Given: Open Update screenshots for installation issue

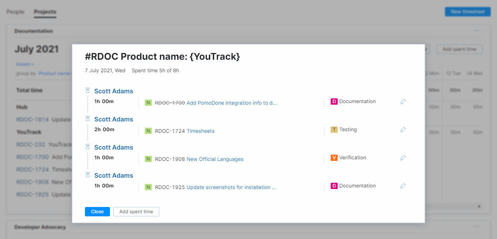Looking at the screenshot, I should tap(231, 187).
